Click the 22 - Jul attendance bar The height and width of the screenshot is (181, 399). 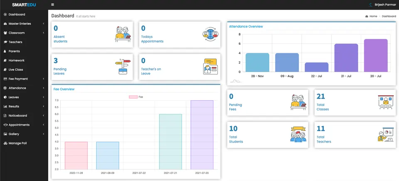click(317, 67)
